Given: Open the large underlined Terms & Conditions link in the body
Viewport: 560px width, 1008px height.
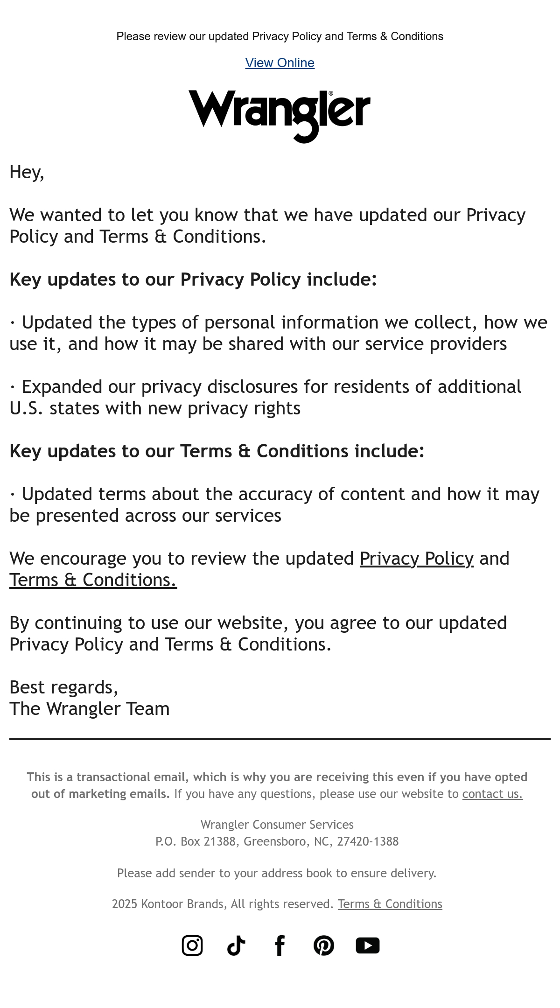Looking at the screenshot, I should [93, 580].
